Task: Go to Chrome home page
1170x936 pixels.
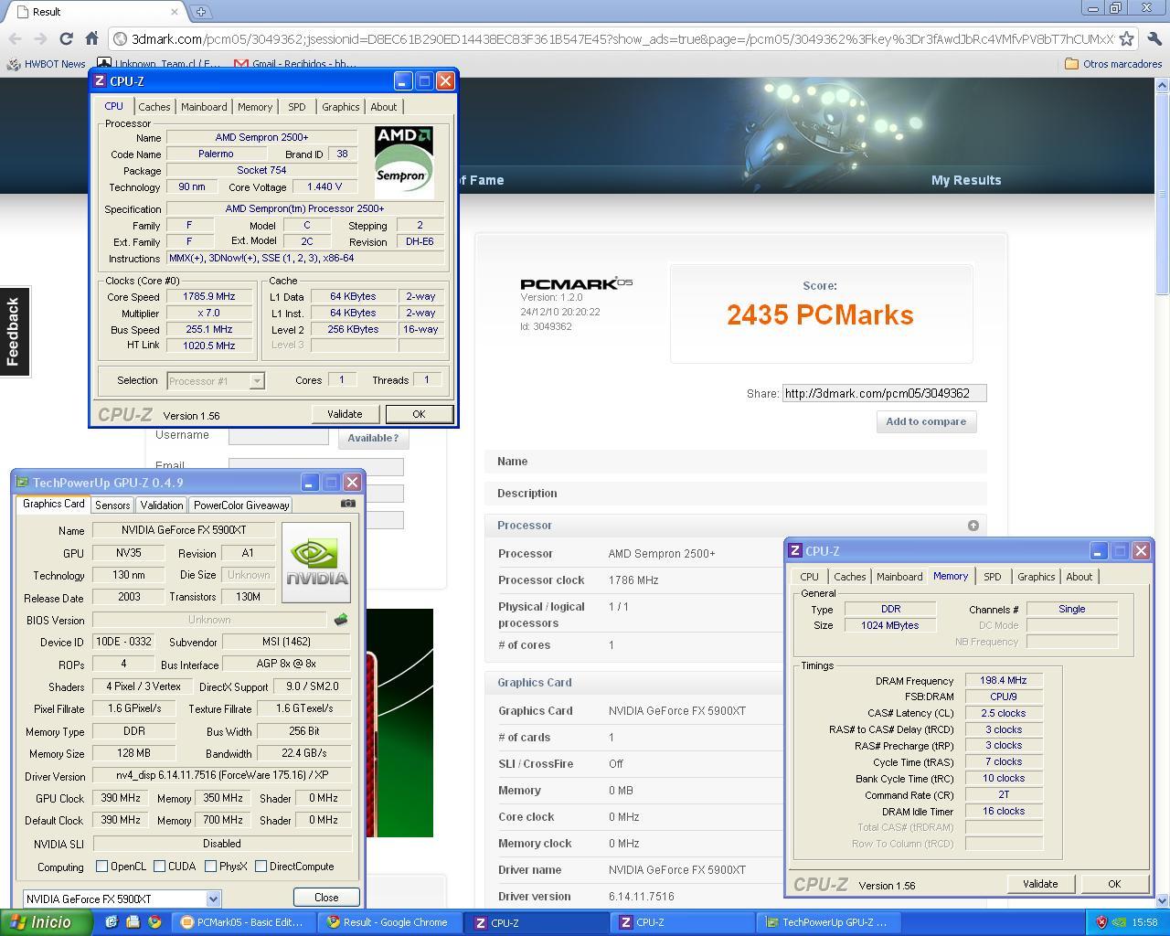Action: (x=91, y=38)
